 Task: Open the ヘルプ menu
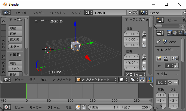click(76, 13)
